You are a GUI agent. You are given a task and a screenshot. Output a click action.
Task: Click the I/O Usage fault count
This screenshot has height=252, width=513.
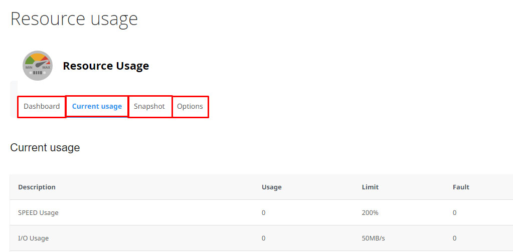(x=454, y=238)
